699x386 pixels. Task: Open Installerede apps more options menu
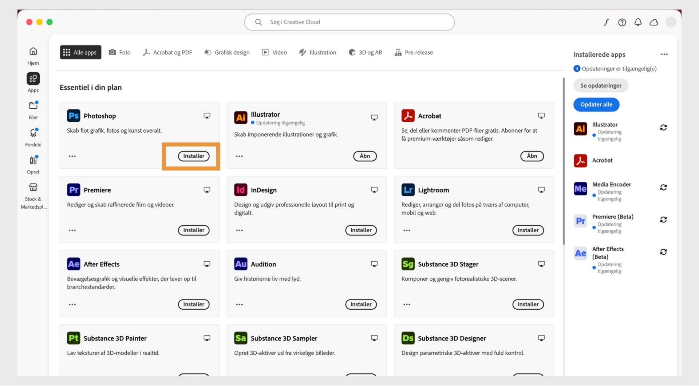click(x=664, y=55)
